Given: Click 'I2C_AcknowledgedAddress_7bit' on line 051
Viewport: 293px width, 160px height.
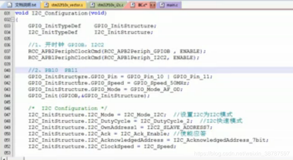Looking at the screenshot, I should pyautogui.click(x=219, y=140).
